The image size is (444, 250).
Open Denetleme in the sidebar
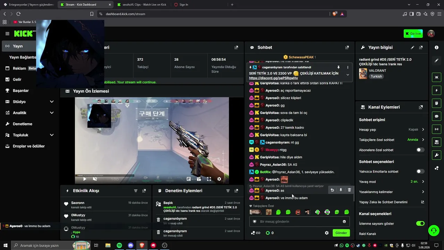pyautogui.click(x=23, y=124)
